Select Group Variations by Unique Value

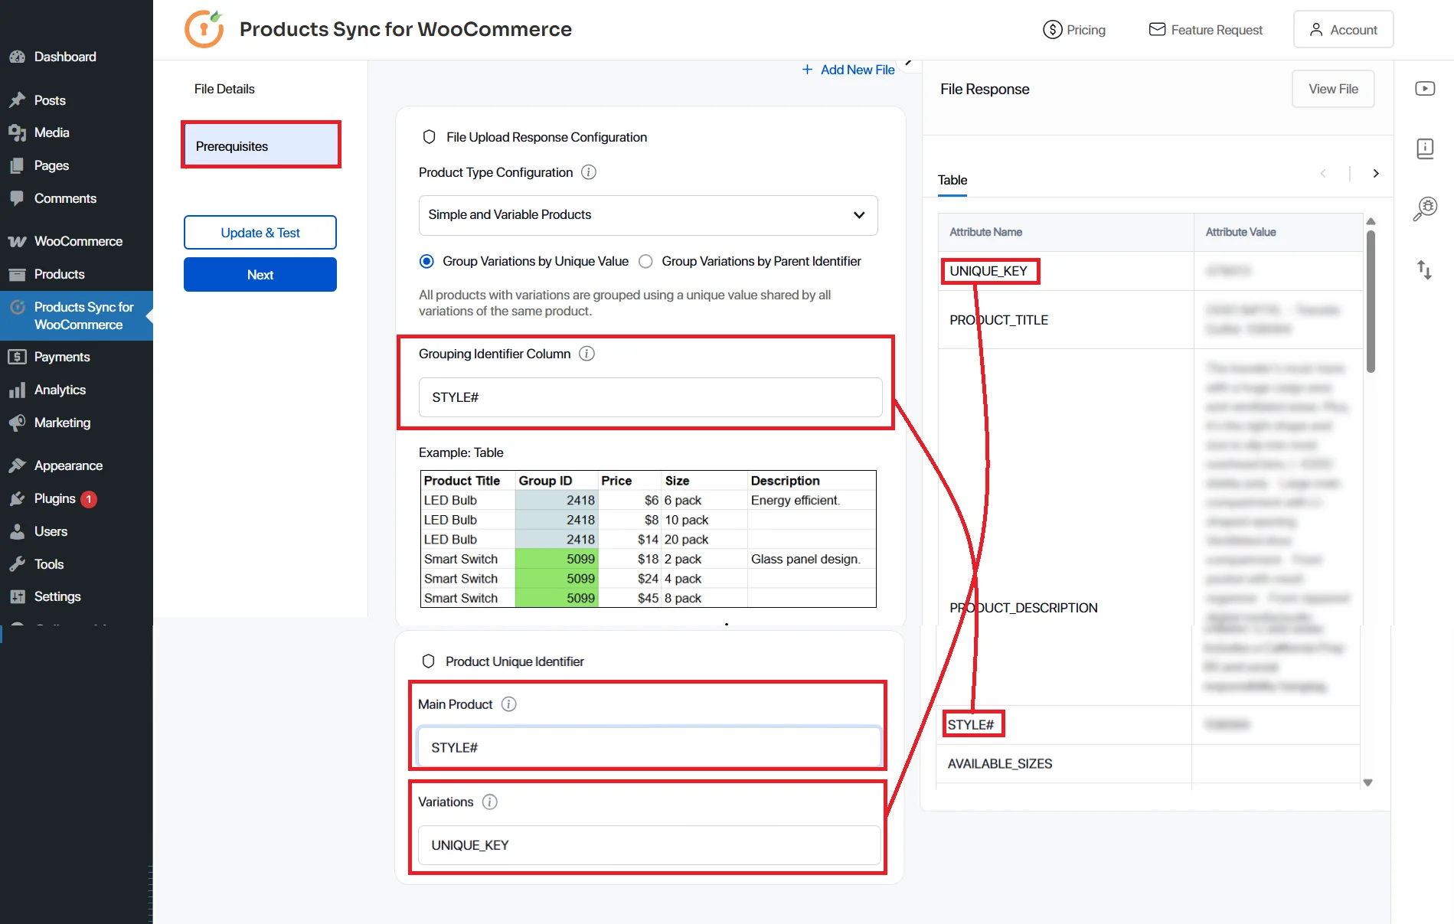(426, 261)
